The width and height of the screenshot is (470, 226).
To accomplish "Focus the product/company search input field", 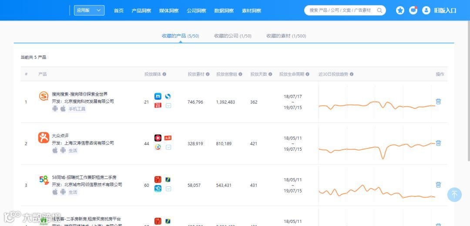I will (x=342, y=10).
